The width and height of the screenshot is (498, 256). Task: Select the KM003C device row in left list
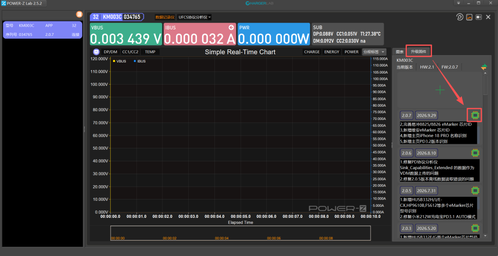pyautogui.click(x=42, y=30)
